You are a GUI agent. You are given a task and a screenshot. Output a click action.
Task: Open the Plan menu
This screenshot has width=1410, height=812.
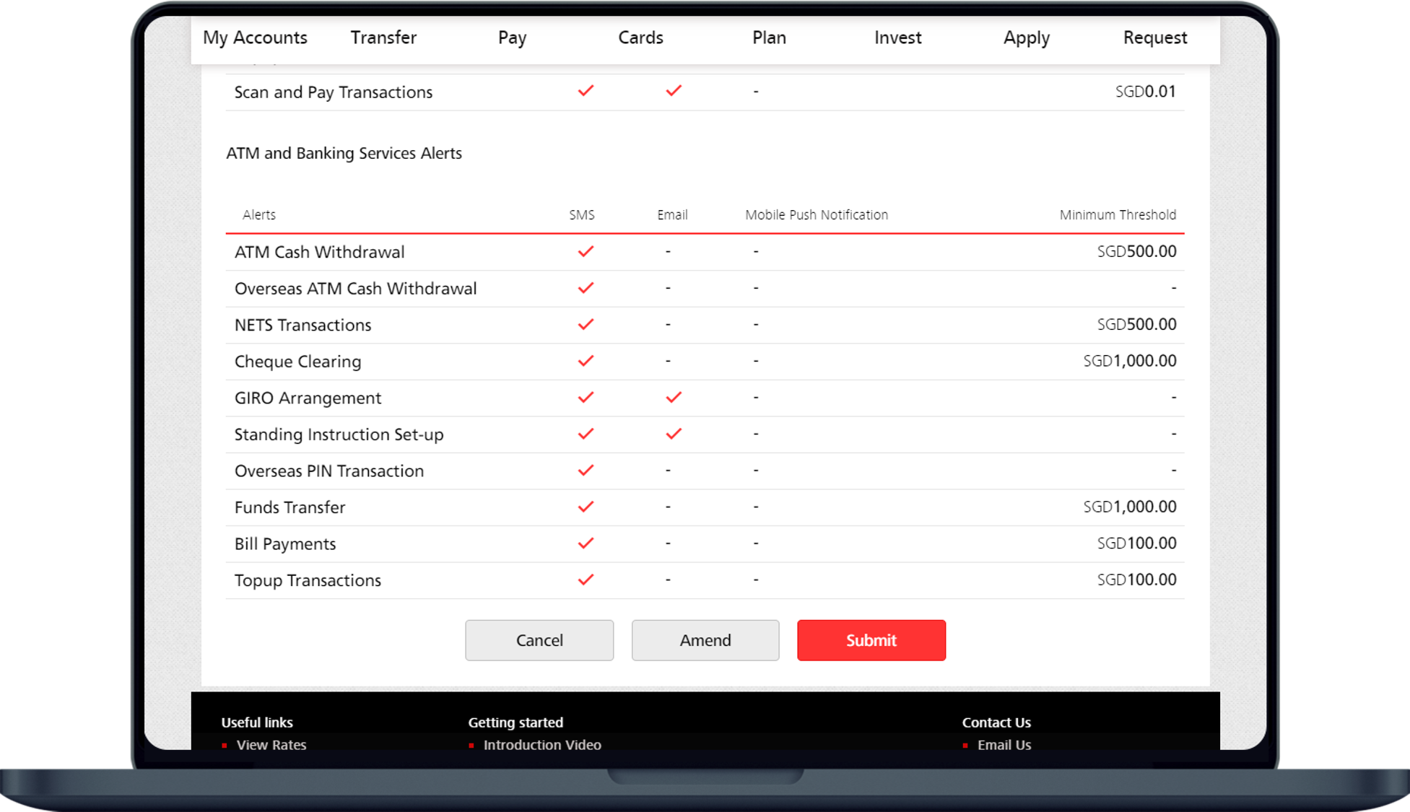click(769, 38)
